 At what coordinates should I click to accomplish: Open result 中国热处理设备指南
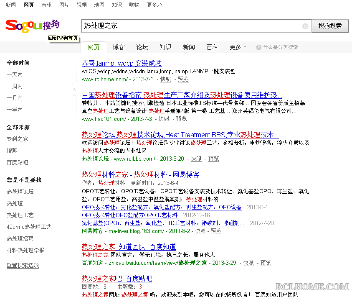(x=182, y=95)
